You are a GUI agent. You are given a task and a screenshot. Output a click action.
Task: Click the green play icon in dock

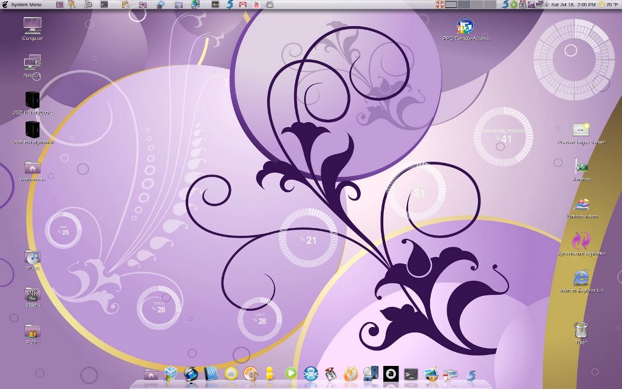tap(291, 373)
